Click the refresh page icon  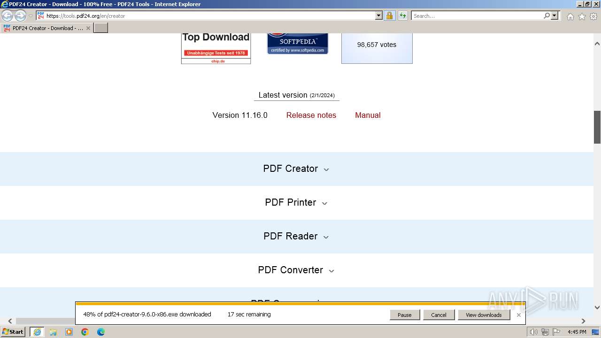click(x=403, y=15)
